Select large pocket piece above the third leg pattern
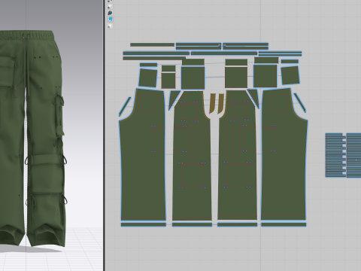Viewport: 361px width, 271px height. (x=236, y=78)
